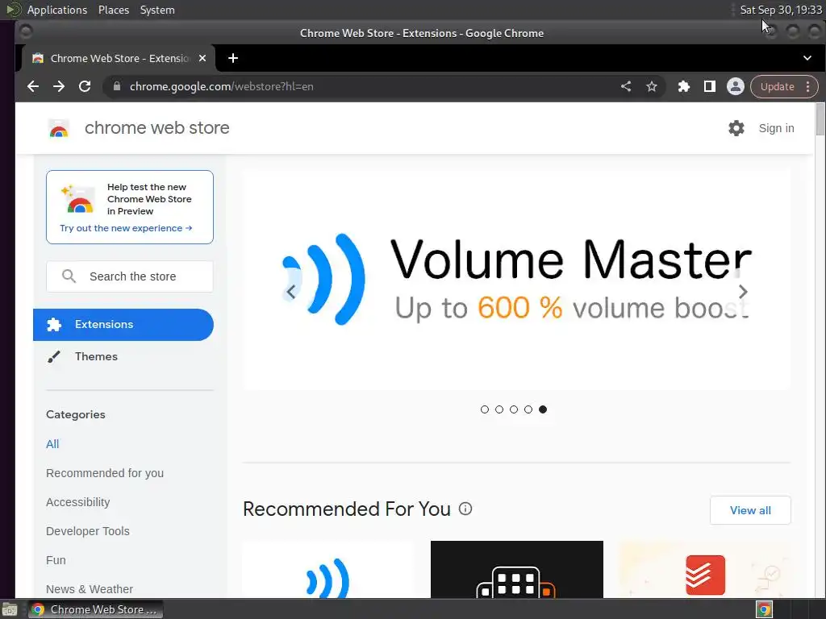Open the System menu
Viewport: 826px width, 619px height.
click(x=157, y=10)
